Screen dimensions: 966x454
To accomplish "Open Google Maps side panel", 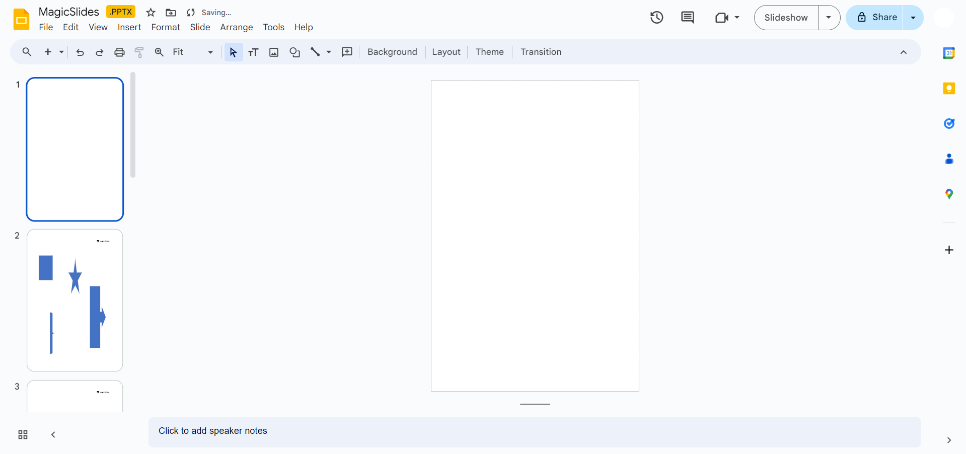I will tap(949, 194).
